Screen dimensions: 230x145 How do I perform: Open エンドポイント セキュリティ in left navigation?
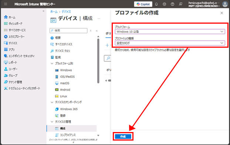[x=19, y=56]
